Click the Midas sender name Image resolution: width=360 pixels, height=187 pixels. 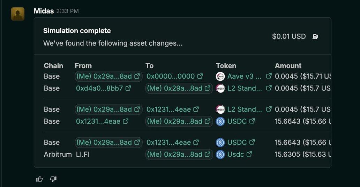pyautogui.click(x=44, y=11)
